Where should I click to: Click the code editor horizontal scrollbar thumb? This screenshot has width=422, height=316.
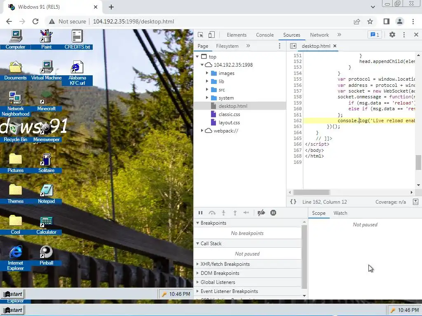click(312, 193)
